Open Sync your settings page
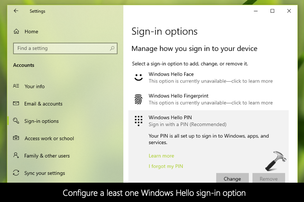Screen dimensions: 304x202 click(44, 173)
